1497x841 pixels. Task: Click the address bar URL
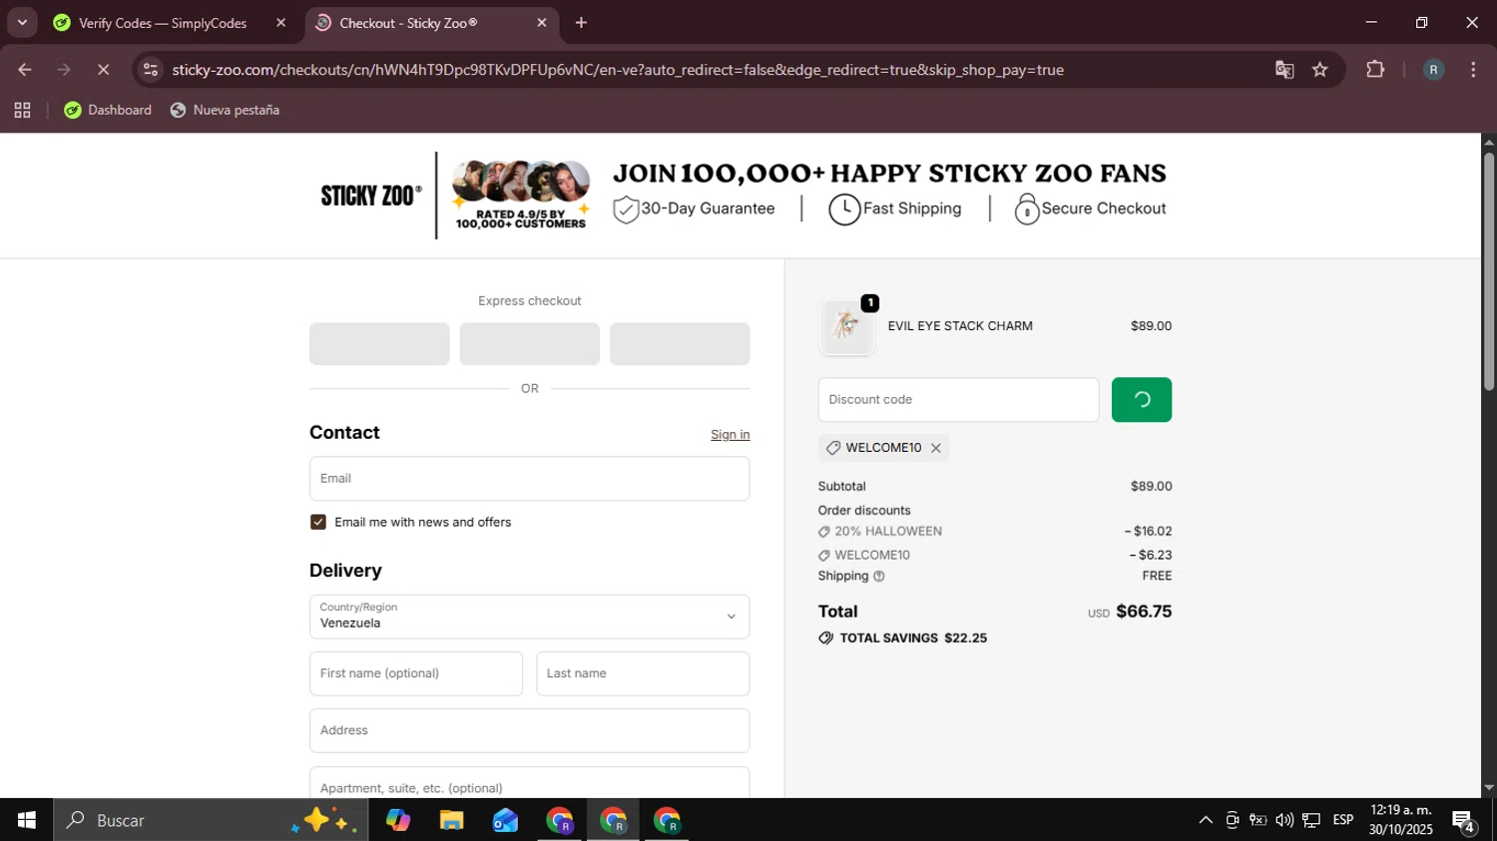pos(618,70)
